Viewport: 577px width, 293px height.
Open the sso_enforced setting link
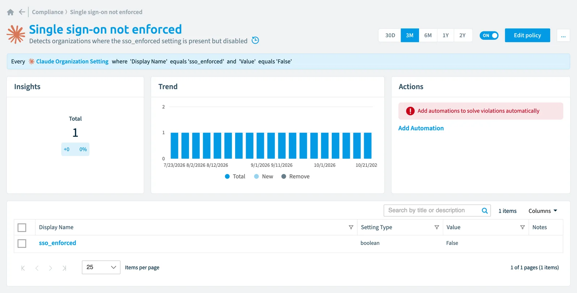pos(58,243)
